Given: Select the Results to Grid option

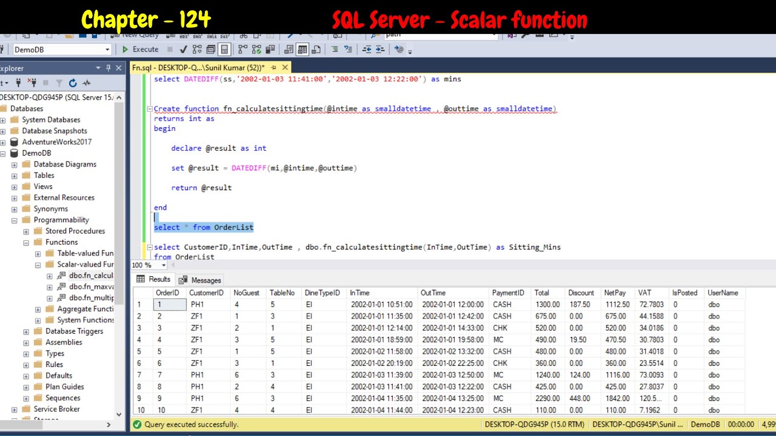Looking at the screenshot, I should point(302,50).
